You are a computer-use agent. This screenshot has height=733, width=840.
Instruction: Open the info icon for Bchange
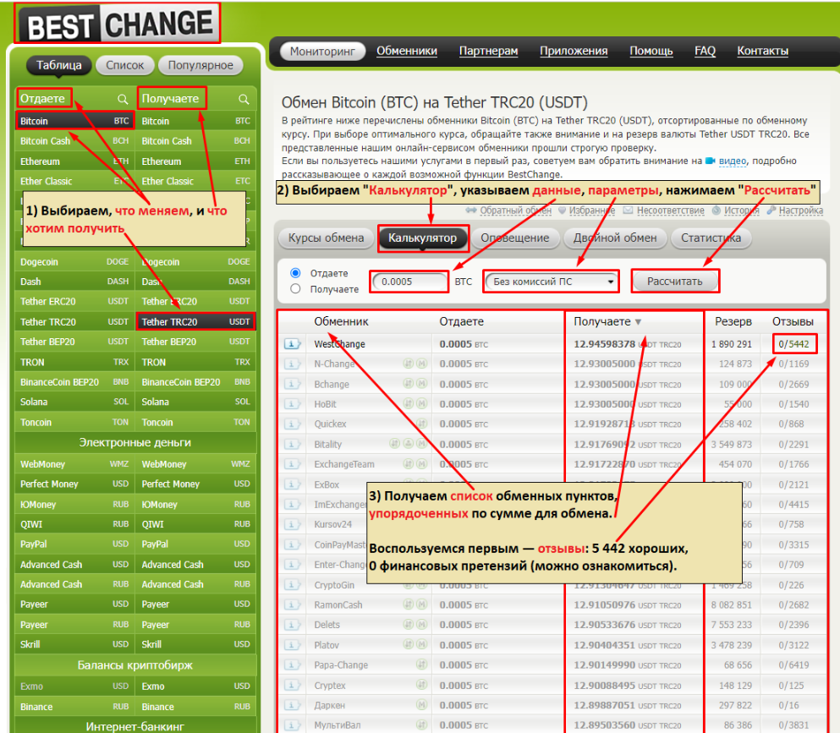click(x=292, y=385)
